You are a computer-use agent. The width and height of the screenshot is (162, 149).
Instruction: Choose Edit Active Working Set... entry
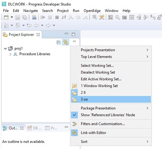(x=111, y=79)
